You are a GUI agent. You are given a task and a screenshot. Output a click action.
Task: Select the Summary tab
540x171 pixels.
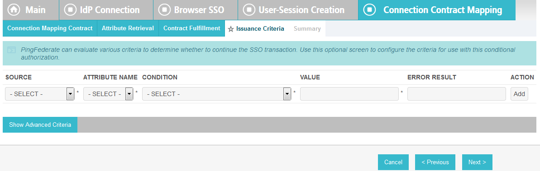pyautogui.click(x=307, y=29)
